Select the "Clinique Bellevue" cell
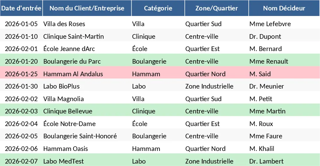Image resolution: width=320 pixels, height=166 pixels. 68,111
